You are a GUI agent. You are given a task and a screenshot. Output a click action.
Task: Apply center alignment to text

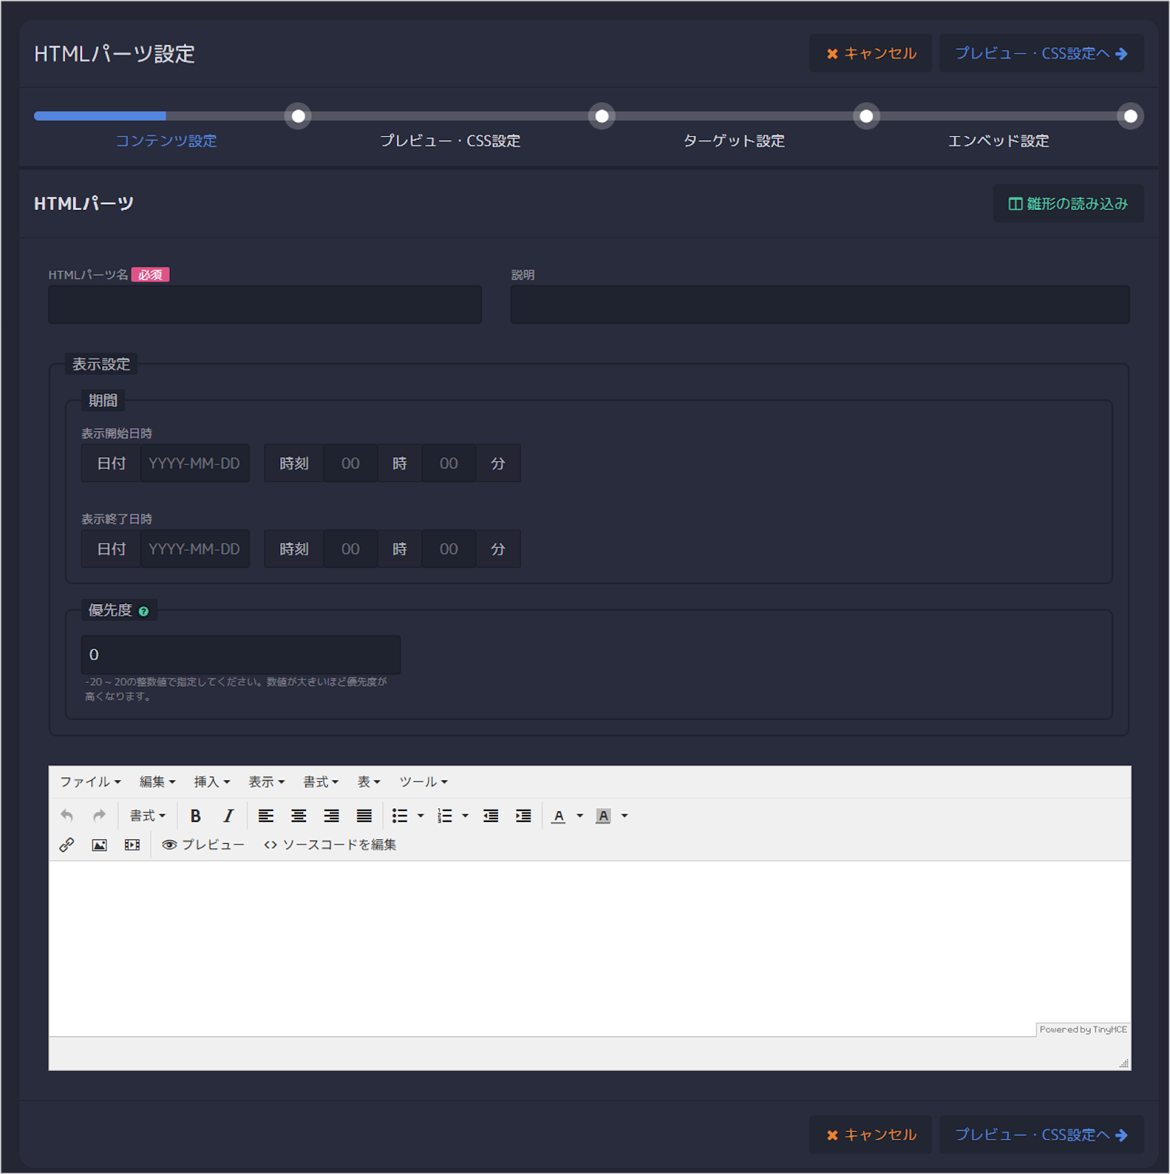299,816
